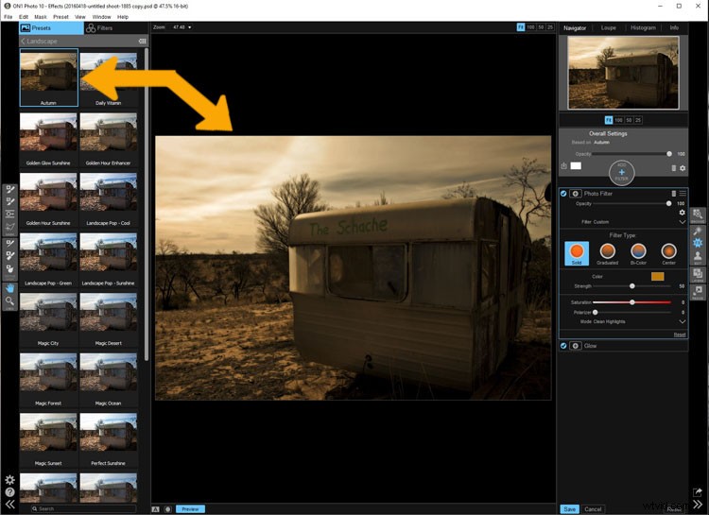Image resolution: width=709 pixels, height=515 pixels.
Task: Toggle the Glow filter checkmark
Action: 563,346
